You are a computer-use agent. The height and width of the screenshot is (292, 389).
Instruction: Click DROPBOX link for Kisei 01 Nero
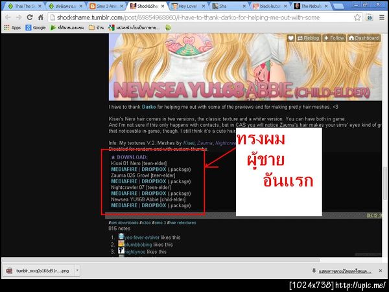[x=154, y=170]
